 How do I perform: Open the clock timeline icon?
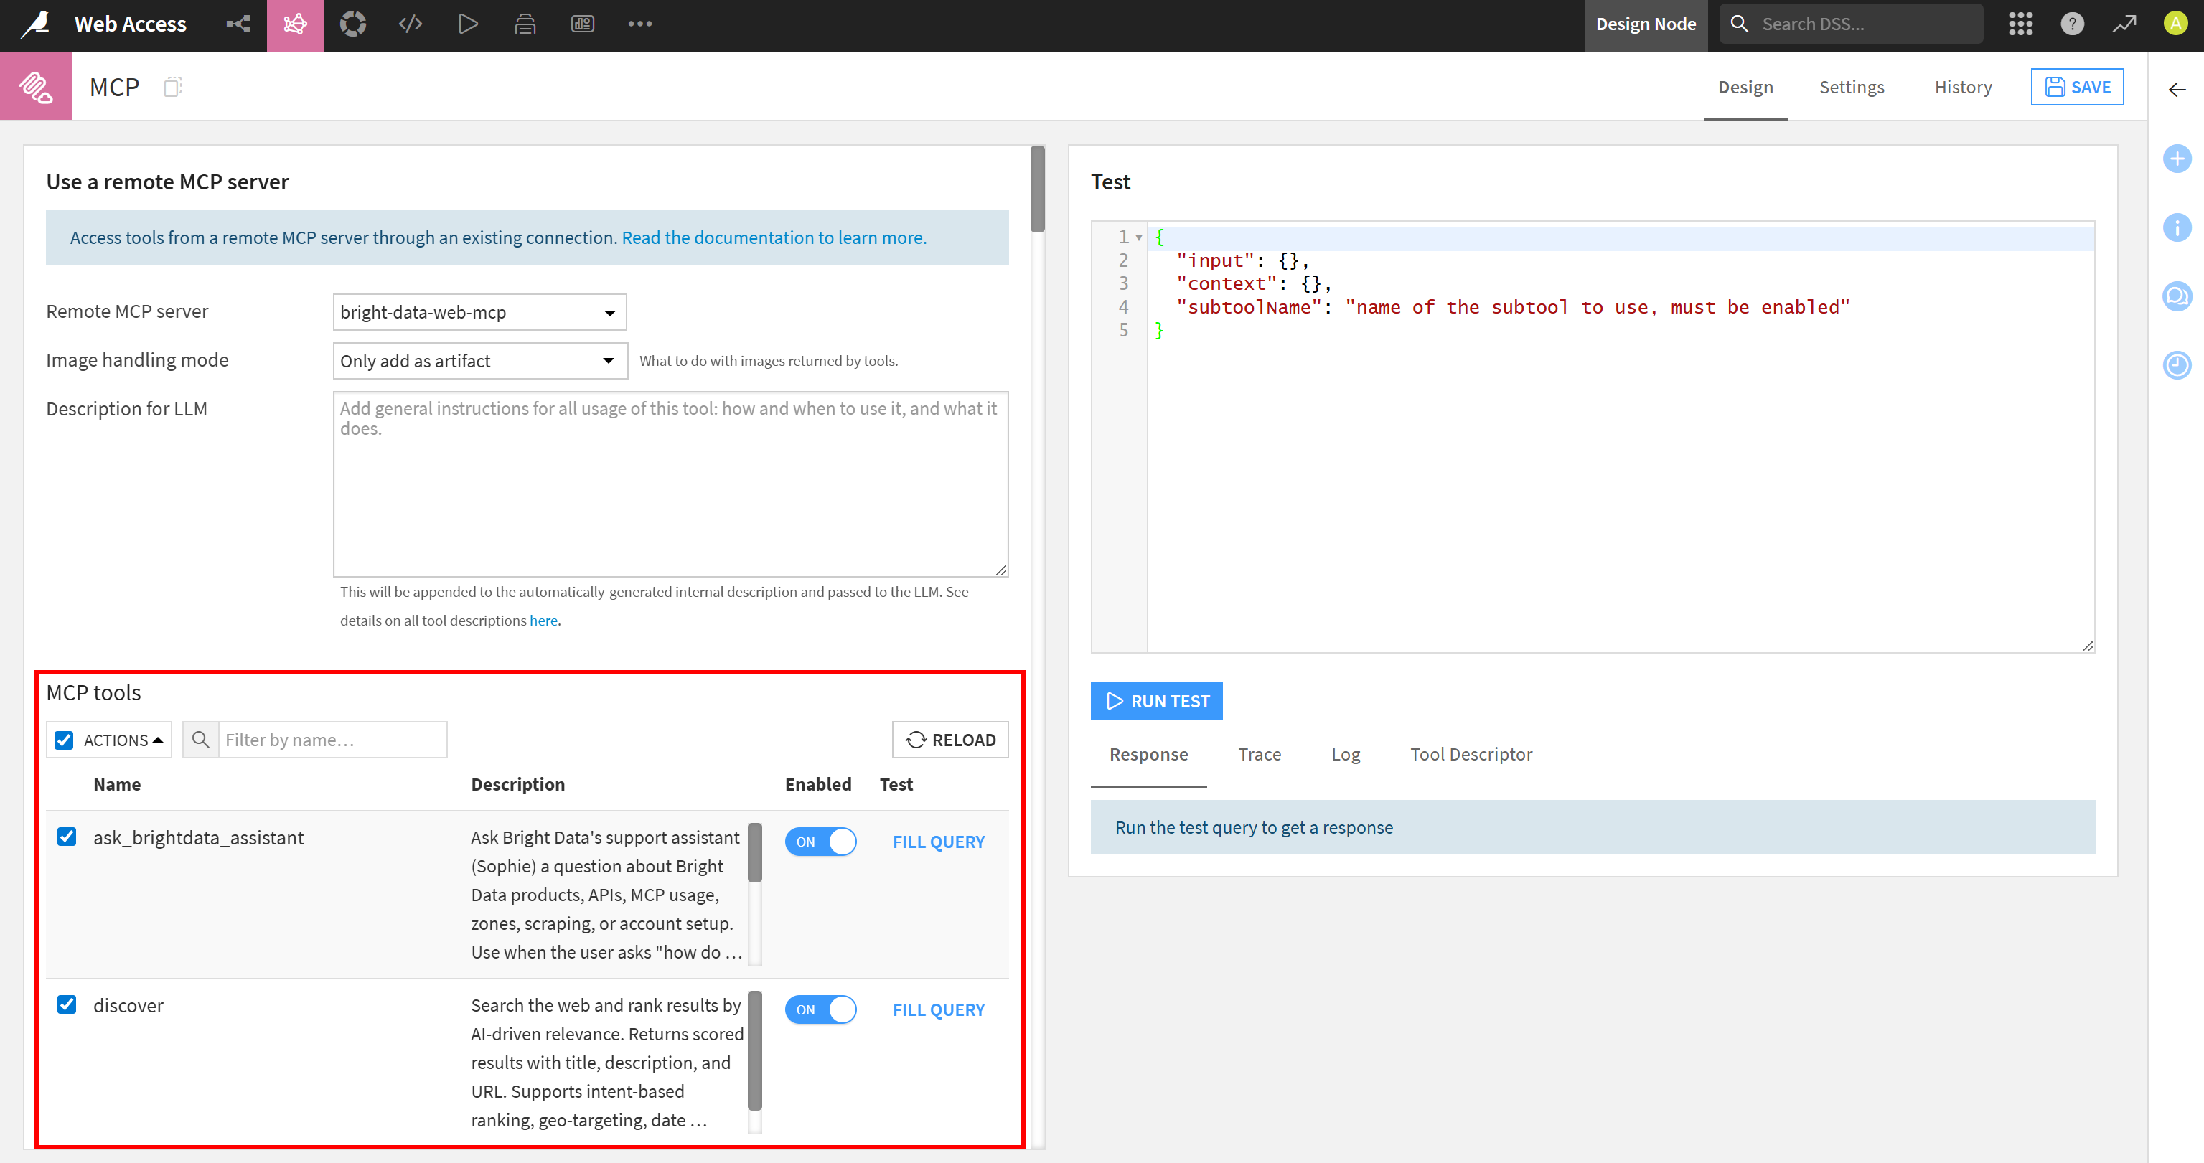(2177, 365)
